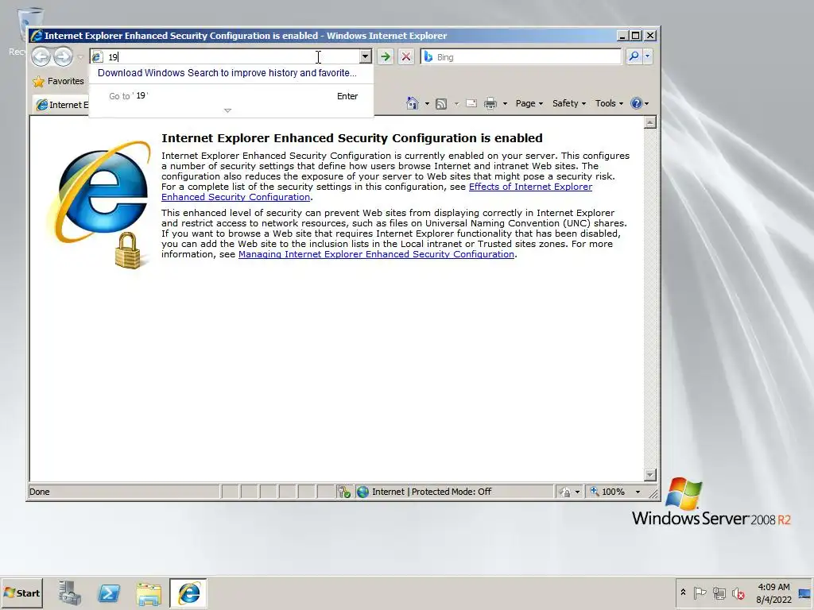Click the green Go arrow button
This screenshot has width=814, height=610.
[386, 56]
